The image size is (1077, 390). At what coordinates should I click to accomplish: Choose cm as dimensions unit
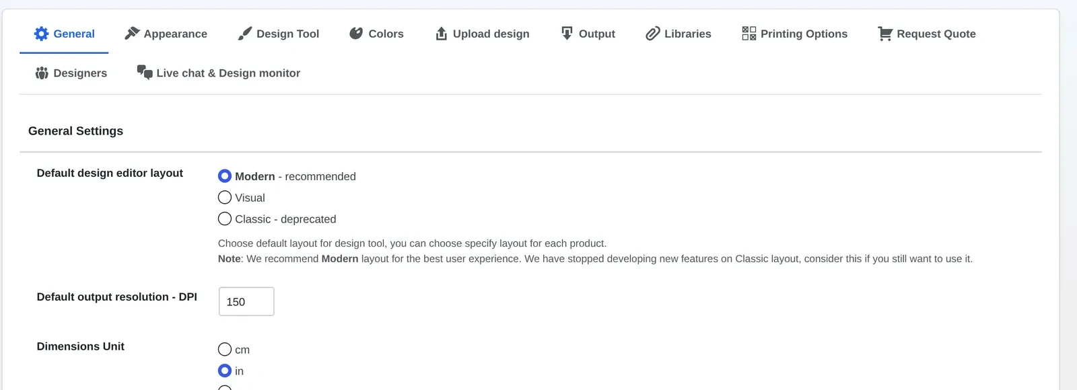click(225, 350)
